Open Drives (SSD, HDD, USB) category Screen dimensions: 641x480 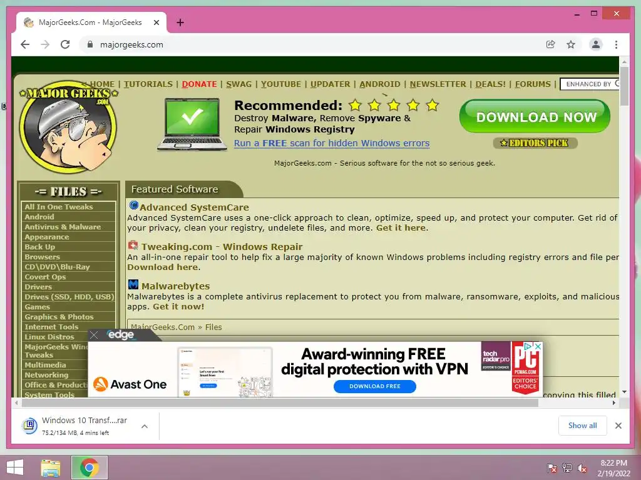[x=69, y=297]
